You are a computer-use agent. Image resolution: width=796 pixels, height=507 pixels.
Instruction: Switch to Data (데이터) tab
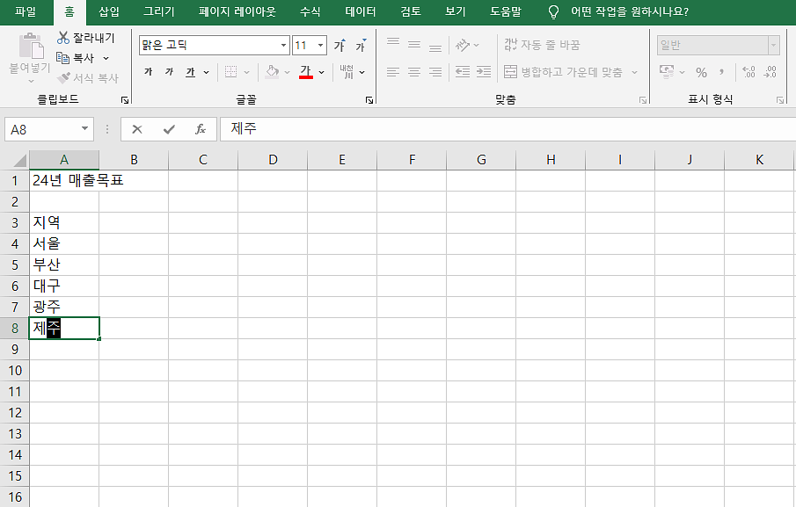(x=361, y=11)
